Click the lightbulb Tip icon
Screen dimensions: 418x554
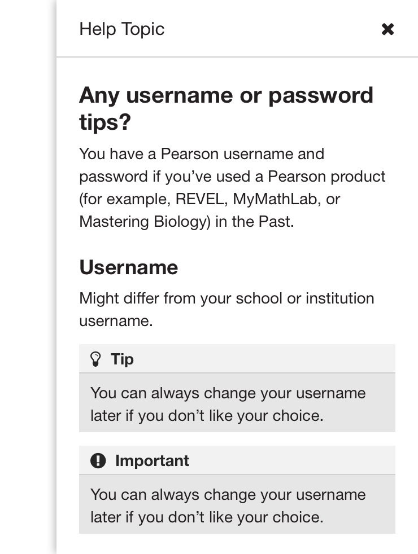[96, 359]
